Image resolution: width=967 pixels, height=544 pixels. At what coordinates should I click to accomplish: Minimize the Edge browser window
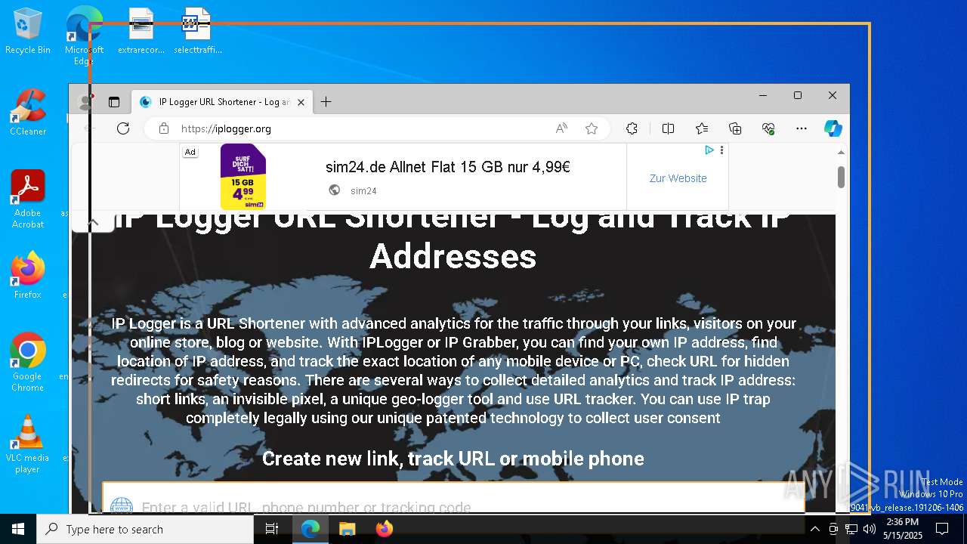click(763, 95)
